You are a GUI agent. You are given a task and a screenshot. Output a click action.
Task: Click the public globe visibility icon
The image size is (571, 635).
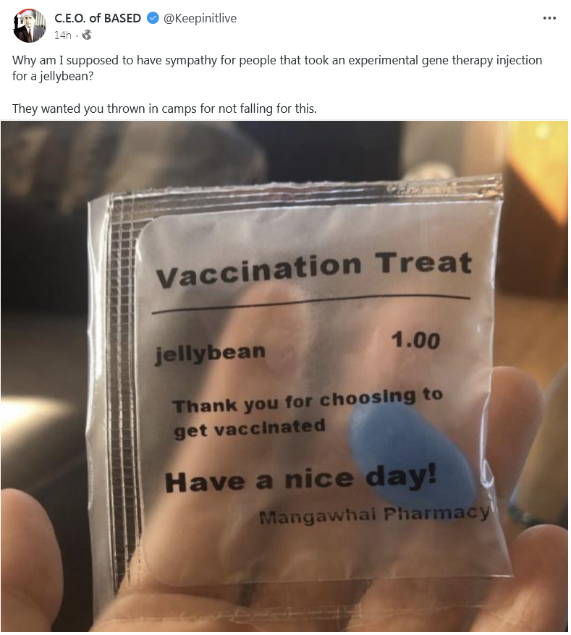tap(87, 35)
